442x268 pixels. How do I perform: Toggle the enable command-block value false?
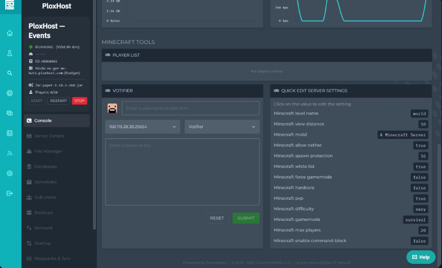pyautogui.click(x=419, y=241)
